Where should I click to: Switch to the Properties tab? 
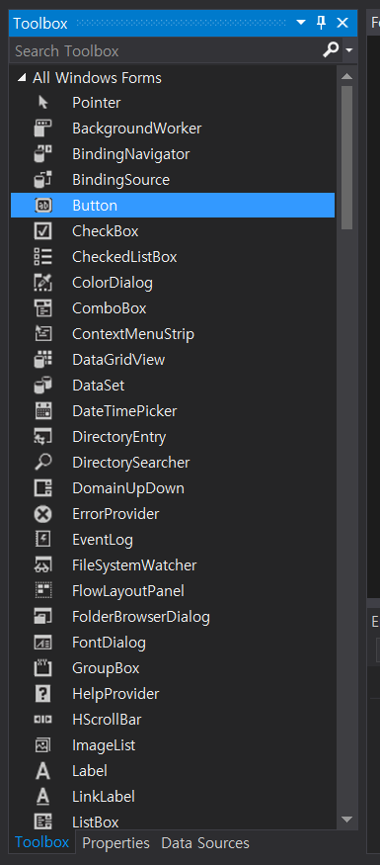click(x=115, y=843)
